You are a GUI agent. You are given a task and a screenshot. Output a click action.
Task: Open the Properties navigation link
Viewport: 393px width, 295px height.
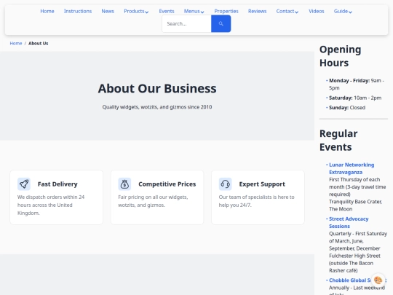226,11
